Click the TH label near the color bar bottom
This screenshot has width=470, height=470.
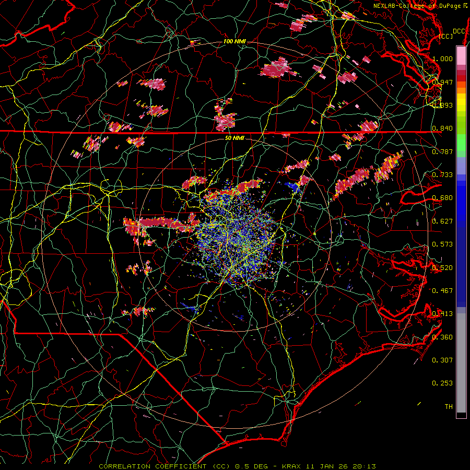(449, 407)
